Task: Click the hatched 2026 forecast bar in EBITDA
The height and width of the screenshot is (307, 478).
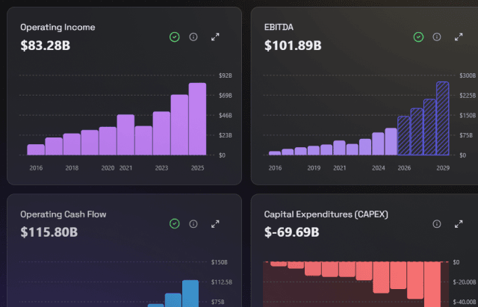Action: point(404,136)
